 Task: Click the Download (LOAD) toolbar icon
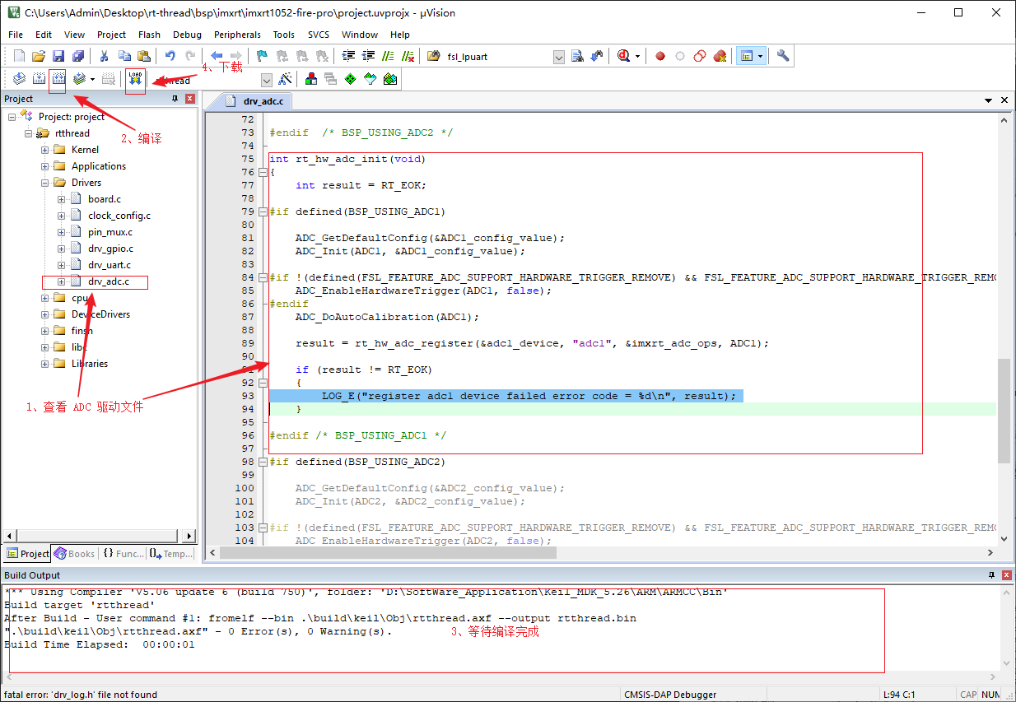coord(135,79)
